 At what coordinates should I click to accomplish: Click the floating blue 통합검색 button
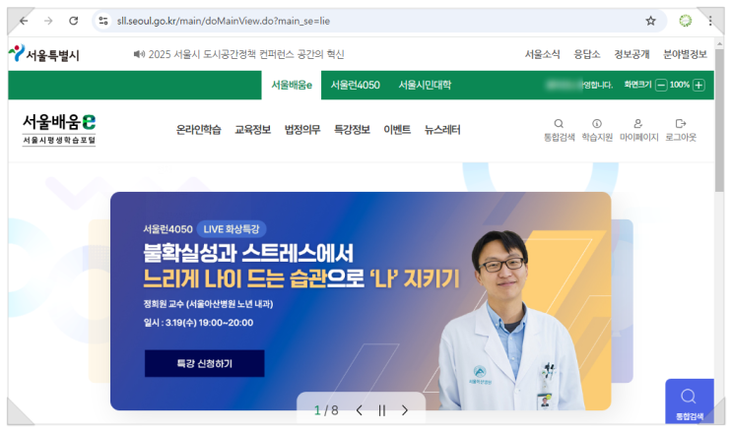tap(690, 401)
